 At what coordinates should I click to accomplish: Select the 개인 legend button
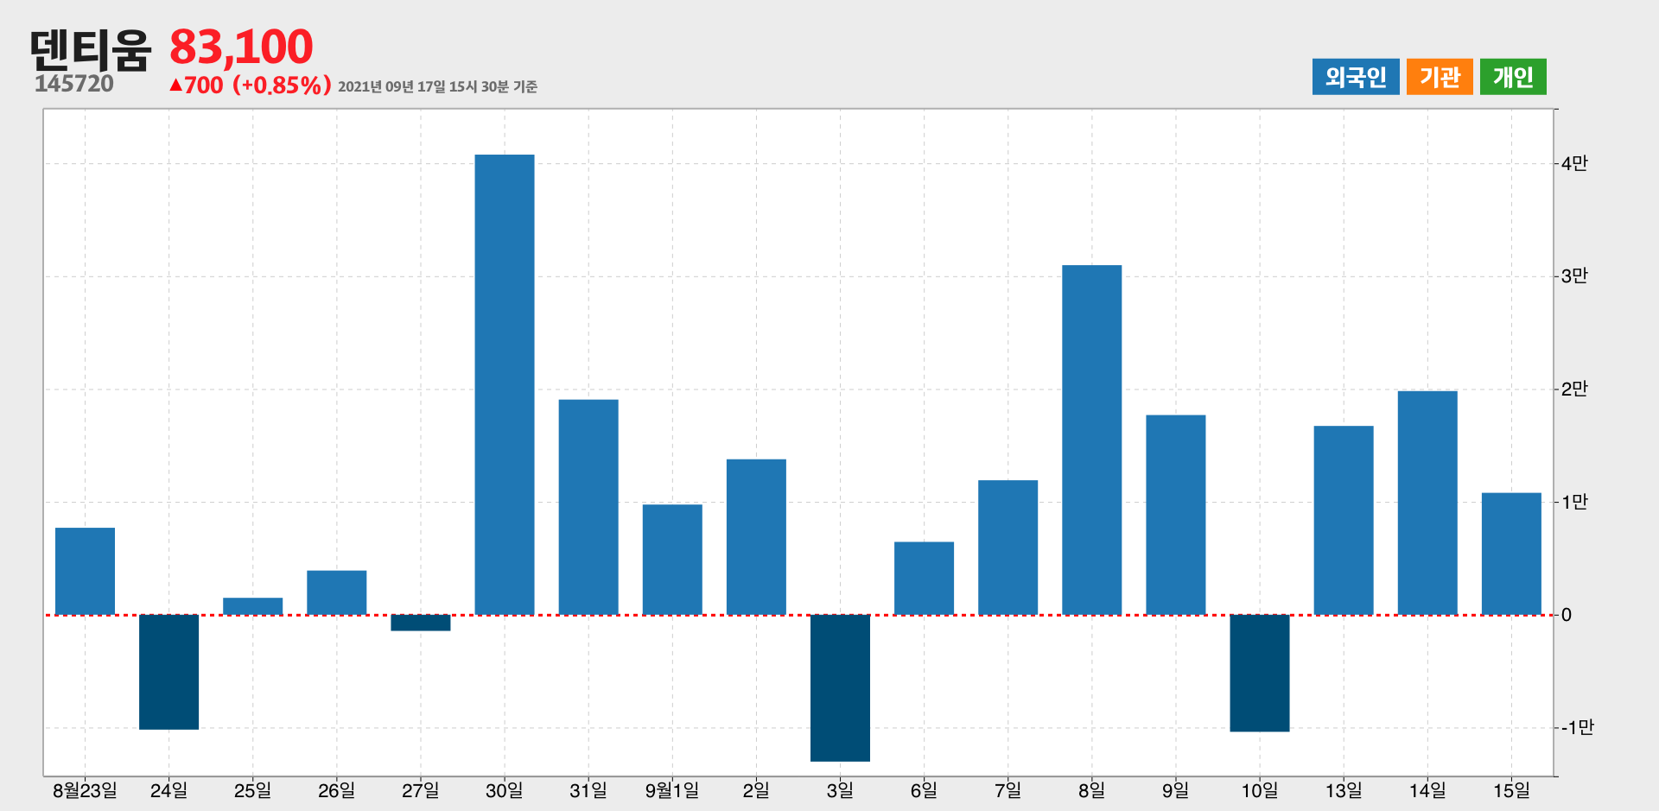(x=1513, y=77)
